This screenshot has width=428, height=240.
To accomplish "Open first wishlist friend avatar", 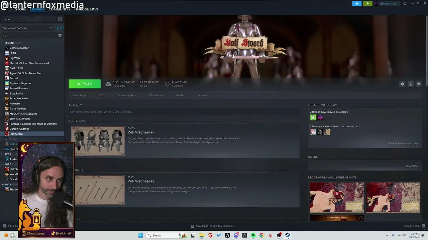I will 313,132.
